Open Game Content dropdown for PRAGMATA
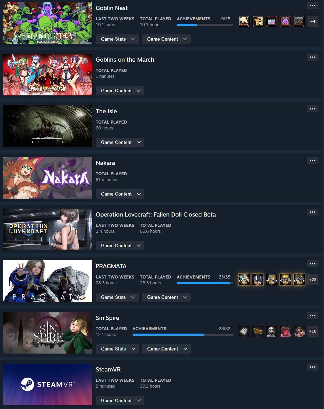324x409 pixels. pos(166,297)
